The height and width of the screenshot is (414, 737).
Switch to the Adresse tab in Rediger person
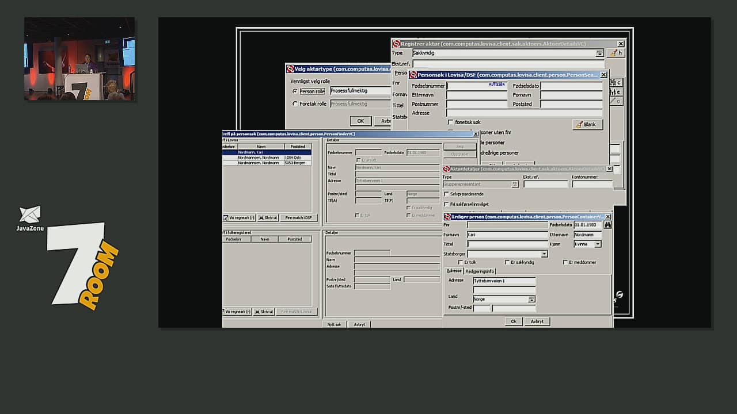pyautogui.click(x=454, y=271)
